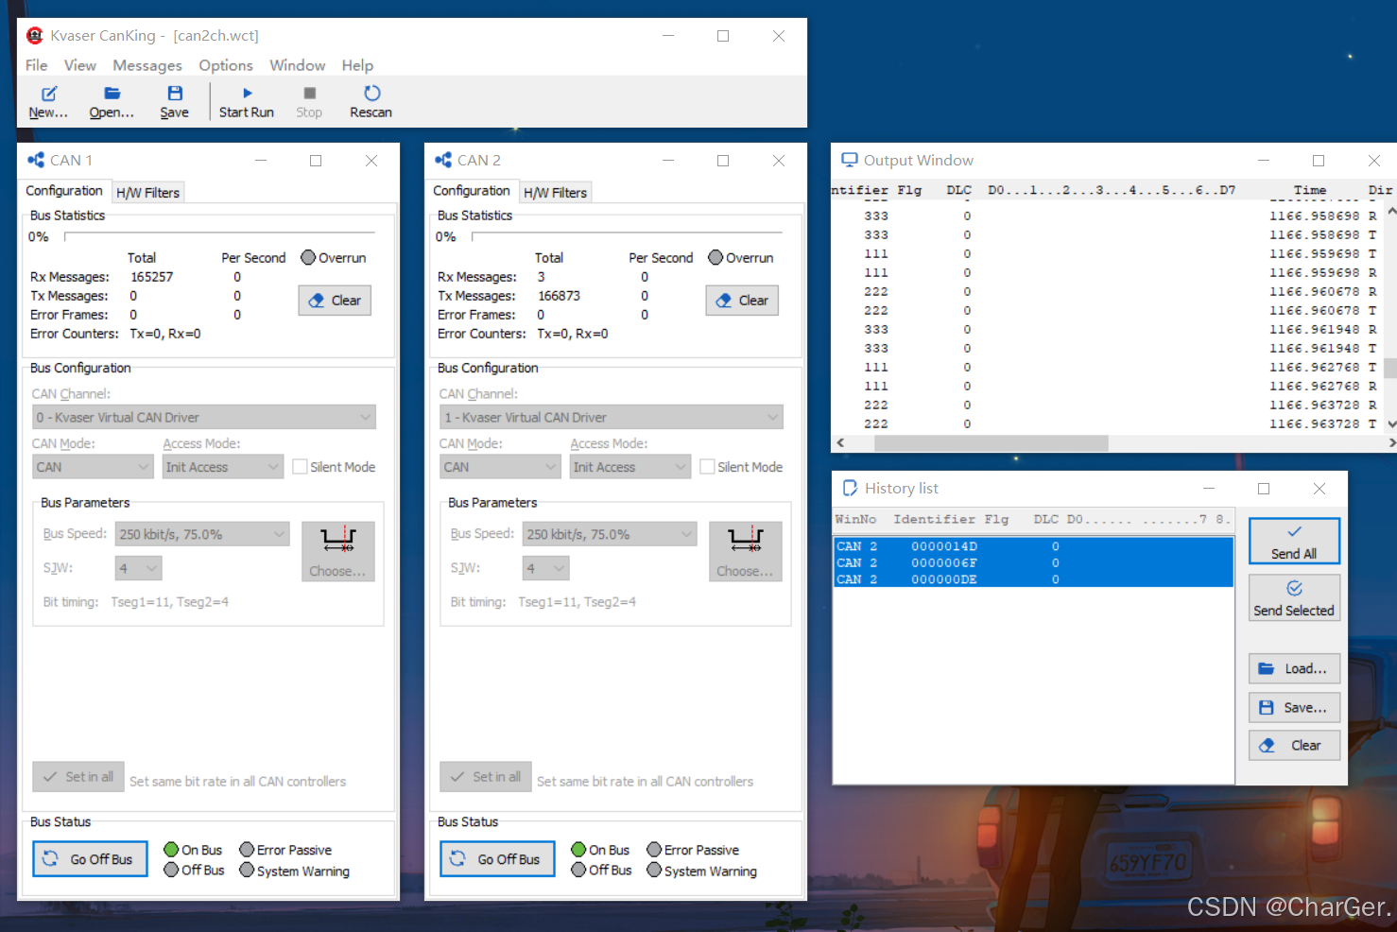Screen dimensions: 1397x932
Task: Click bus load progress bar in CAN 2
Action: (x=627, y=236)
